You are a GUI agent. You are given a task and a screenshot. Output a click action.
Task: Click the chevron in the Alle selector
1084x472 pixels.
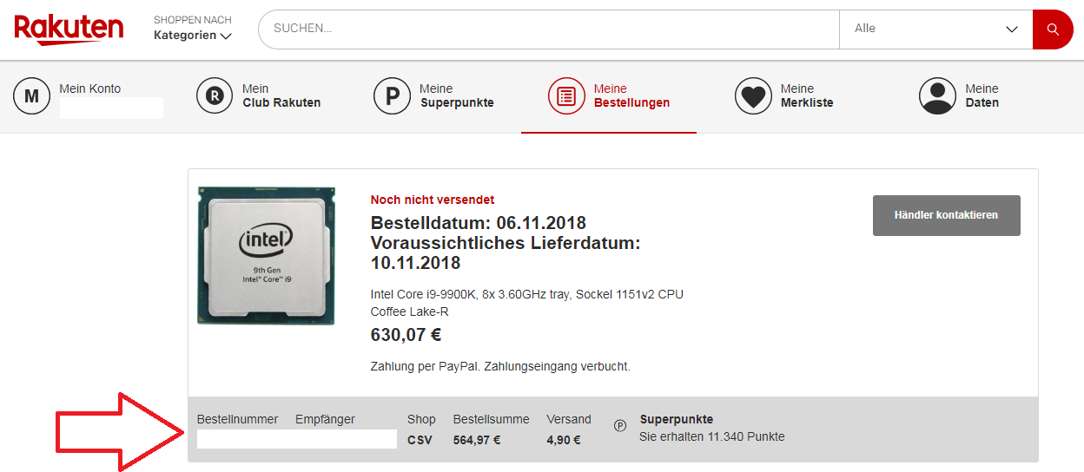click(1012, 29)
